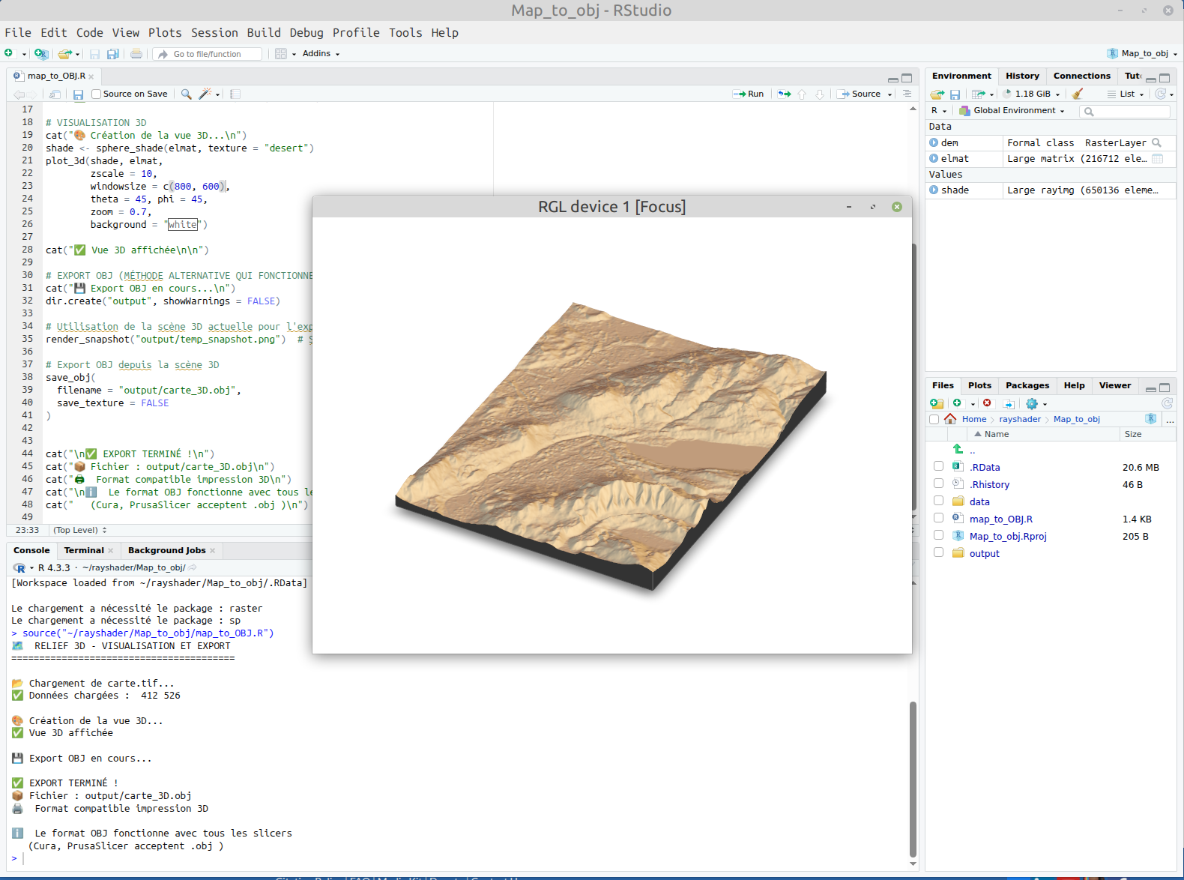Clear the workspace with the broom icon

click(x=1078, y=94)
